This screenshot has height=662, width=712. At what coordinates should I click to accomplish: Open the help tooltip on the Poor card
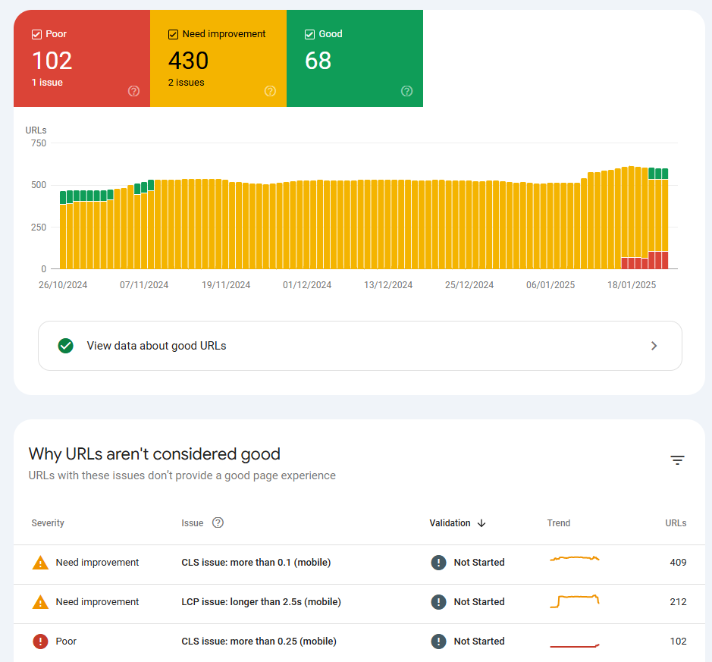133,91
